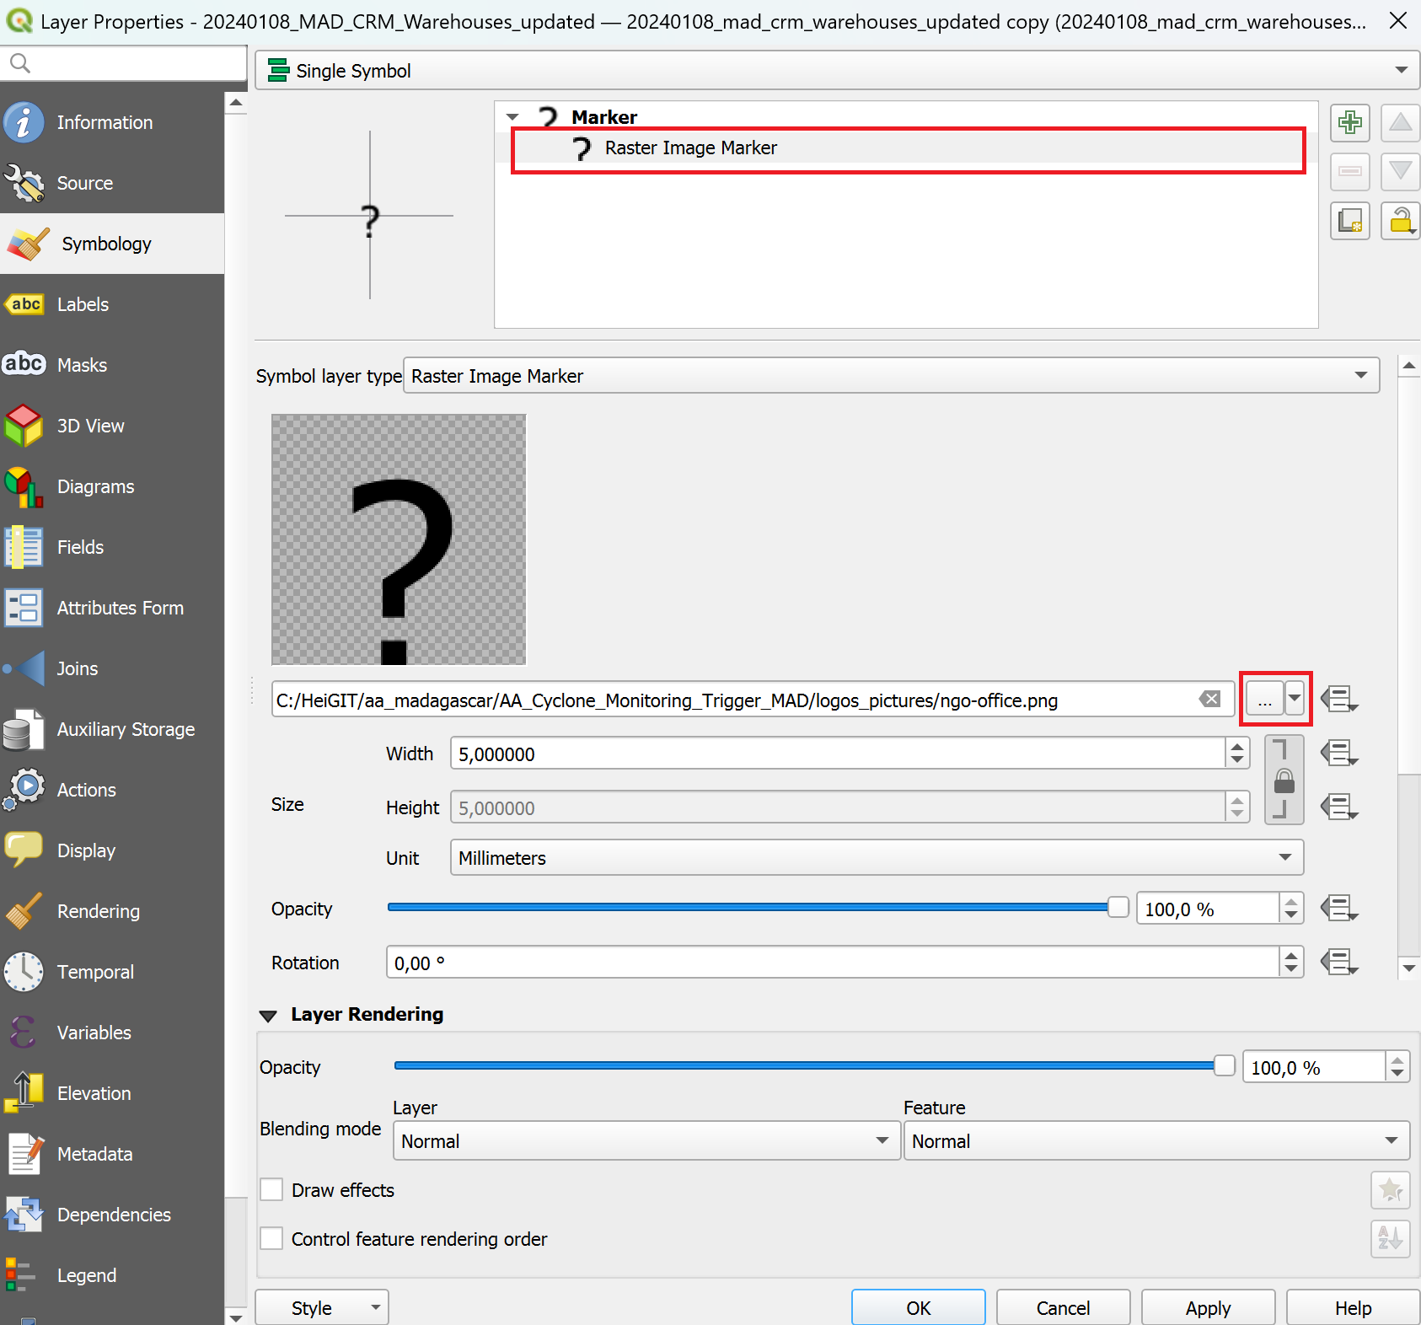Click the OK button
The height and width of the screenshot is (1325, 1421).
point(918,1307)
